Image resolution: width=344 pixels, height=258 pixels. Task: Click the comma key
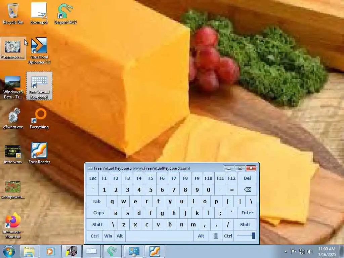coord(205,224)
